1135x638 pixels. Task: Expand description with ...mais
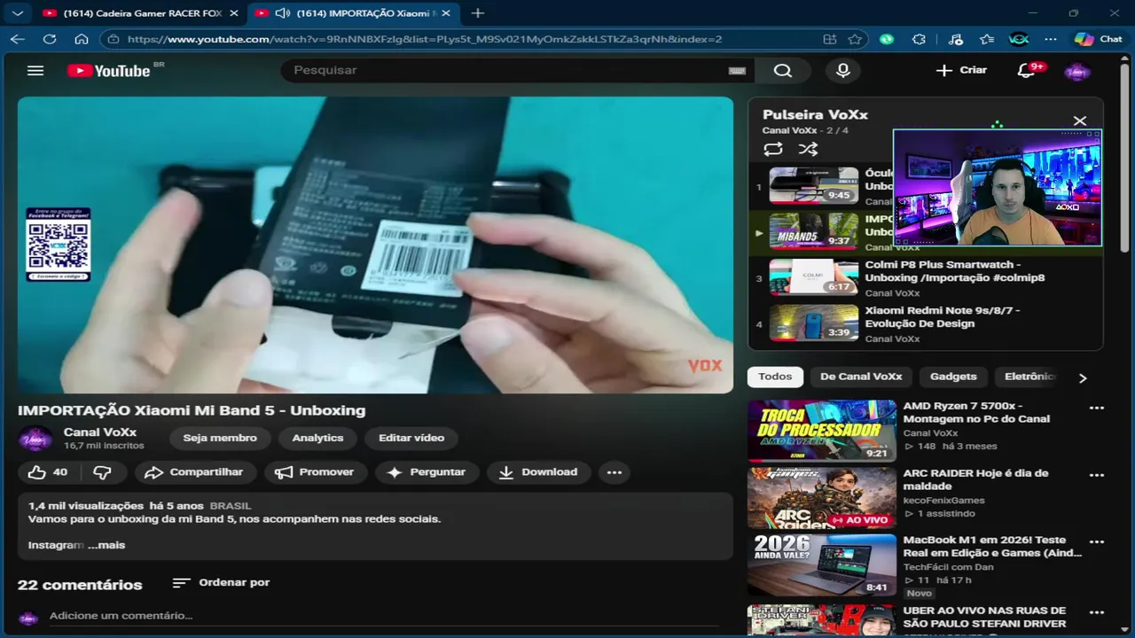[x=106, y=545]
